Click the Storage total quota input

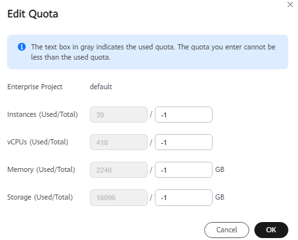pyautogui.click(x=184, y=198)
